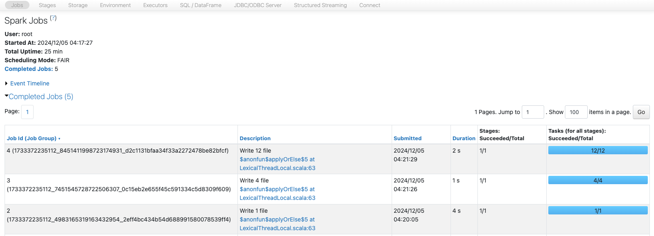Select the 'Write 4 file' description text
Screen dimensions: 654x236
click(254, 180)
